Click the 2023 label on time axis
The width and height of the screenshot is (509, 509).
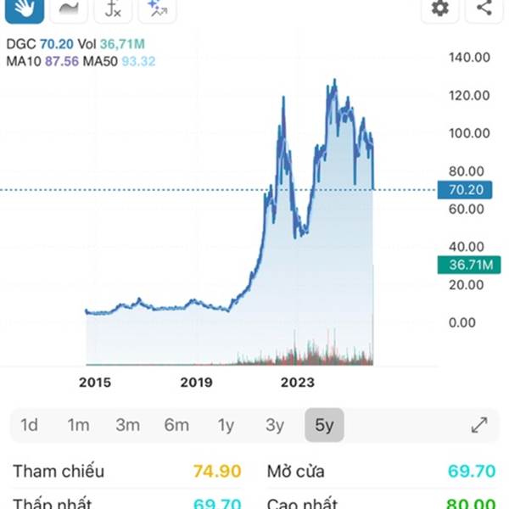tap(296, 383)
